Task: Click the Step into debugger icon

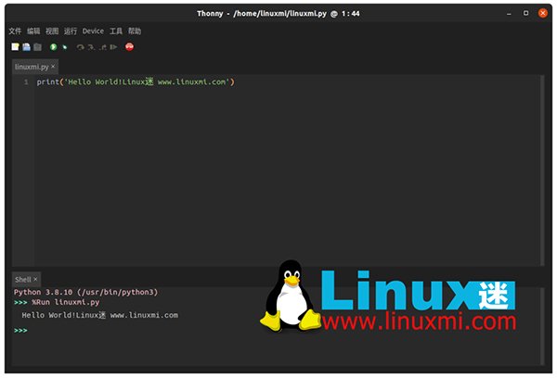Action: (92, 47)
